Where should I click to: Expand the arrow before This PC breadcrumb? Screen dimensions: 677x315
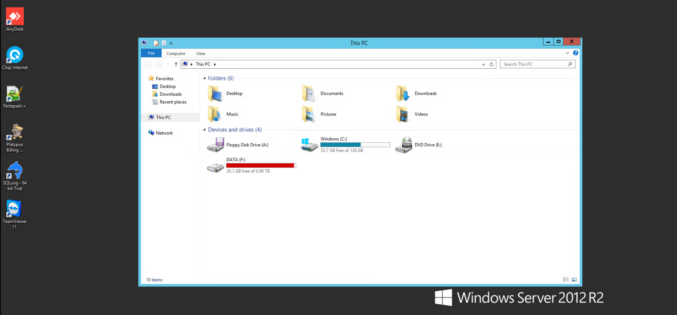191,64
